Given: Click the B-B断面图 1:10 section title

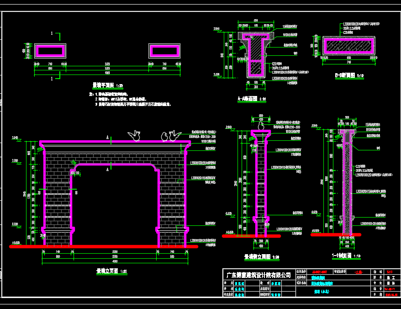Looking at the screenshot, I should (x=349, y=75).
